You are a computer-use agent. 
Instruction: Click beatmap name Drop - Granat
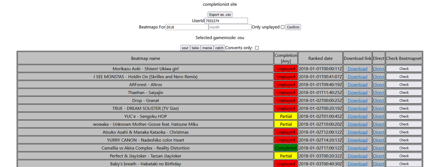[x=145, y=100]
